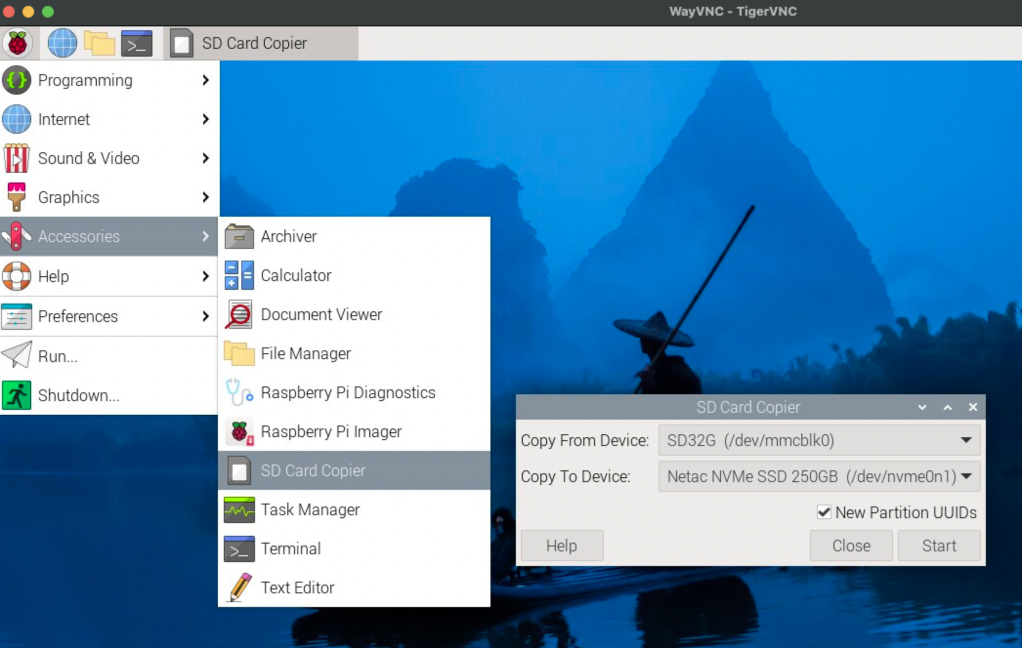Select the SD Card Copier taskbar window entry
Viewport: 1022px width, 648px height.
pyautogui.click(x=262, y=43)
